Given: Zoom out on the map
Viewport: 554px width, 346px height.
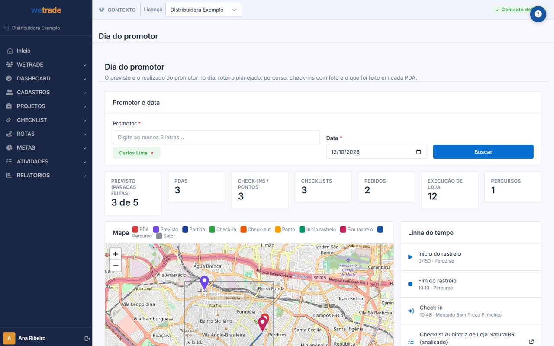Looking at the screenshot, I should point(116,266).
